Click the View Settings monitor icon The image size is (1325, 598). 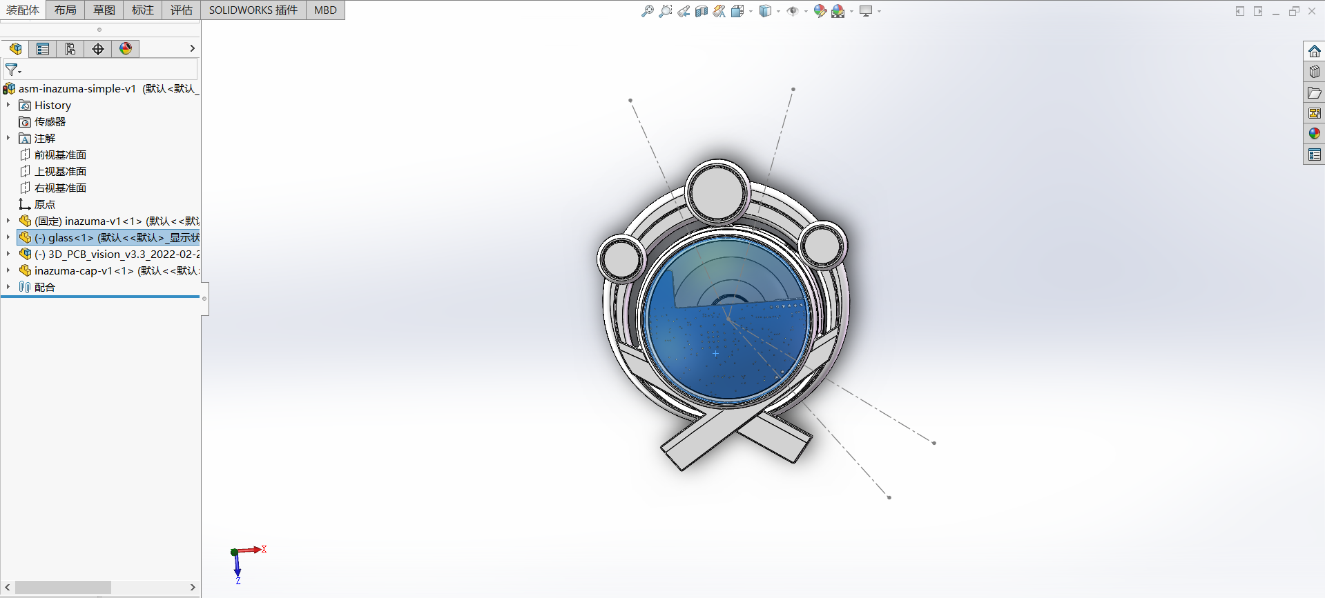tap(866, 11)
